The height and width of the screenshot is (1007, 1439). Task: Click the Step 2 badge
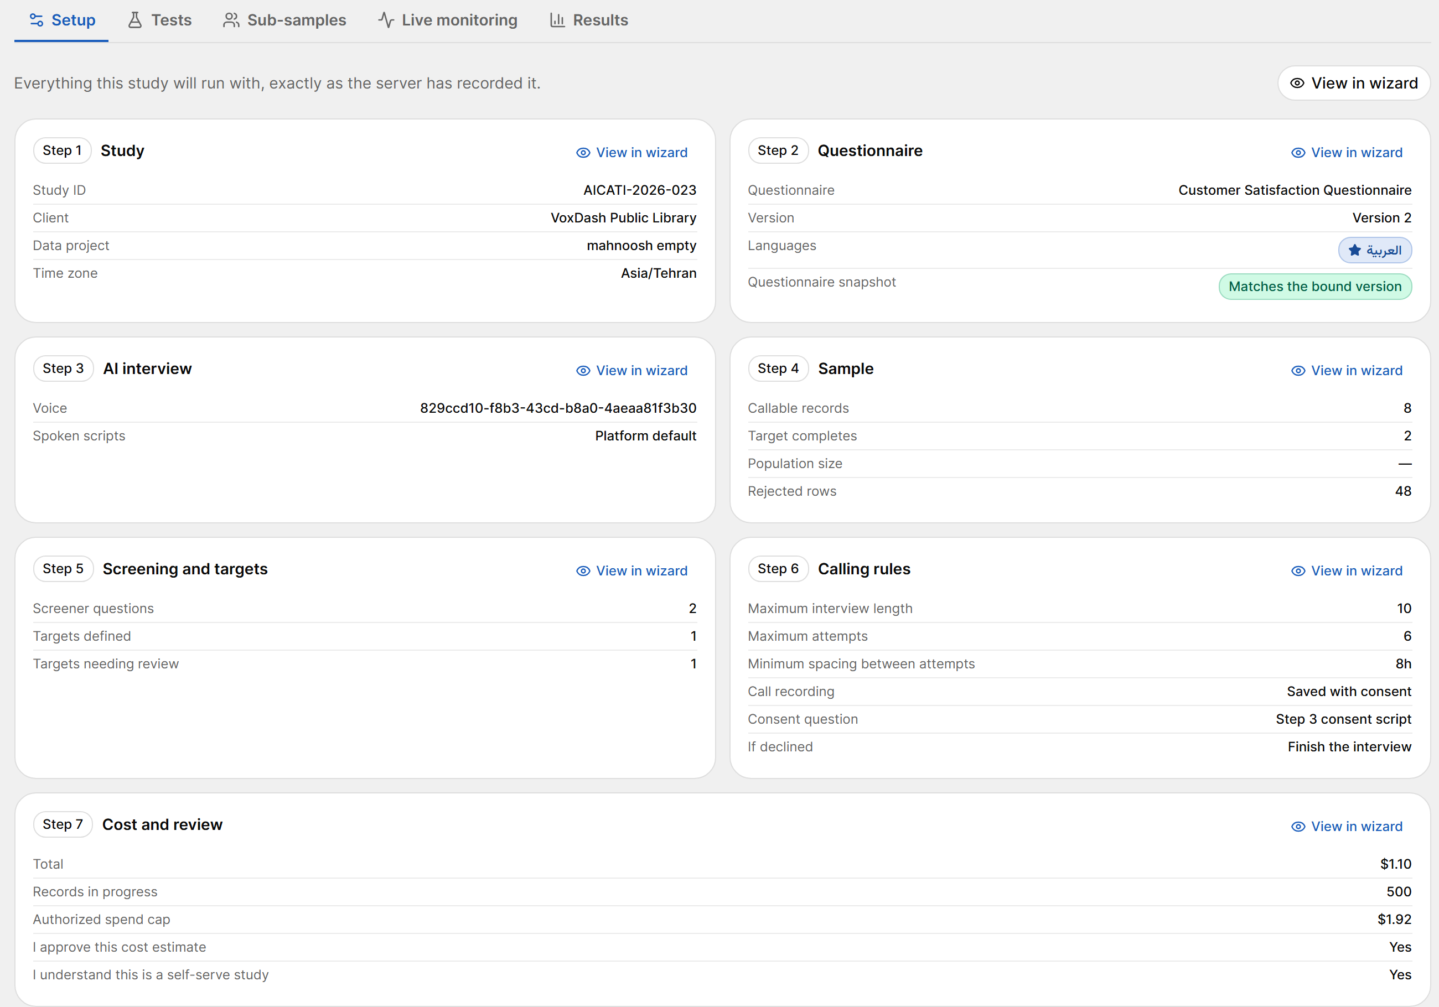pos(778,150)
